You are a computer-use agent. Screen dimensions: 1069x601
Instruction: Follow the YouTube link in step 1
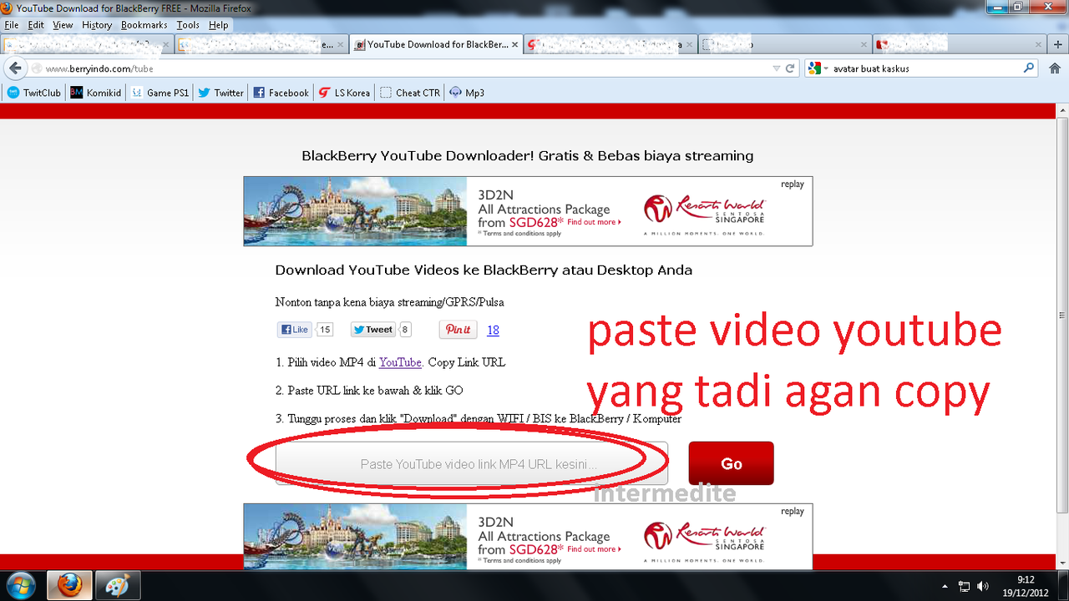pyautogui.click(x=400, y=362)
